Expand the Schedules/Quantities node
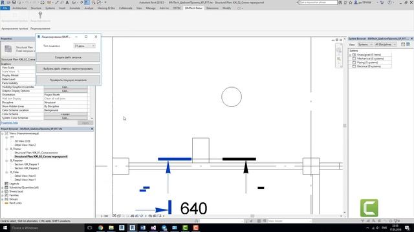414x232 pixels. pos(3,188)
